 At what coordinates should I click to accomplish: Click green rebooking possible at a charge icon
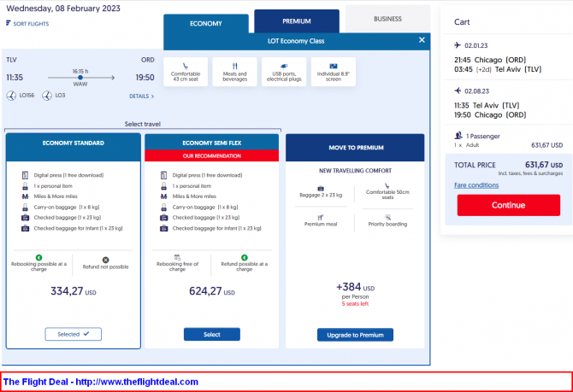38,257
